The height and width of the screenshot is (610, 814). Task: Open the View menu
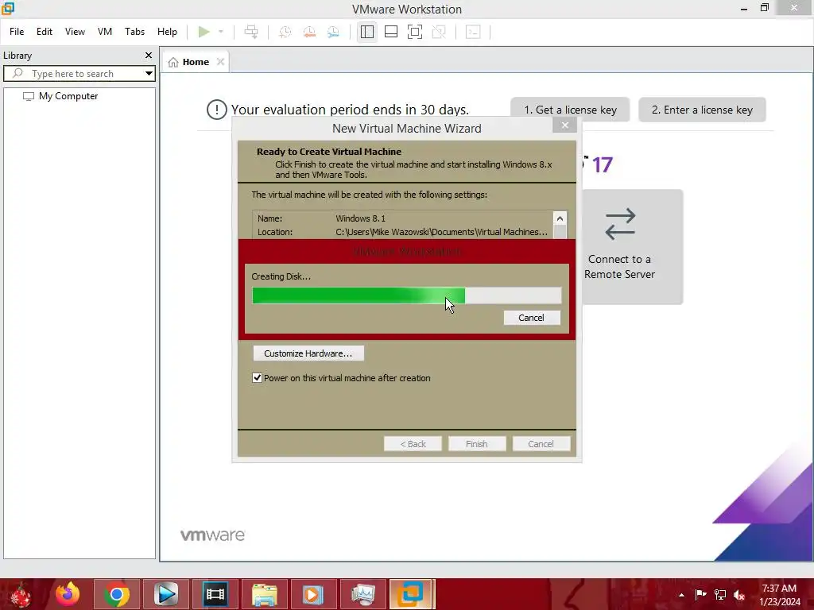75,32
